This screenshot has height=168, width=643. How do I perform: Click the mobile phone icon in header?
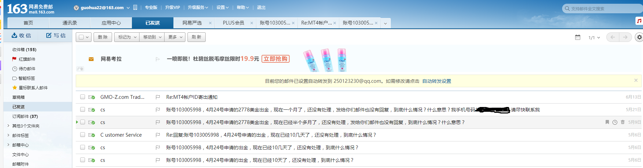click(135, 7)
